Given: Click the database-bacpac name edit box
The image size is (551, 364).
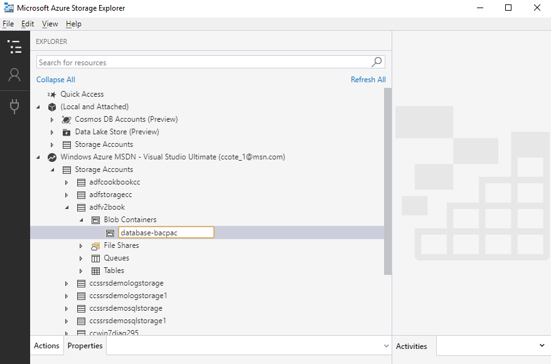Looking at the screenshot, I should click(166, 233).
